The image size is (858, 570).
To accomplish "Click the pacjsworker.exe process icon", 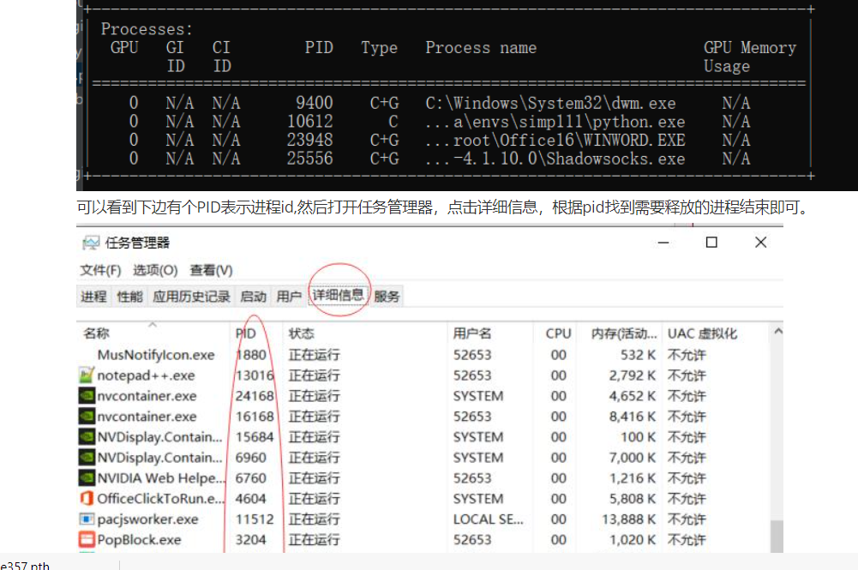I will tap(87, 519).
